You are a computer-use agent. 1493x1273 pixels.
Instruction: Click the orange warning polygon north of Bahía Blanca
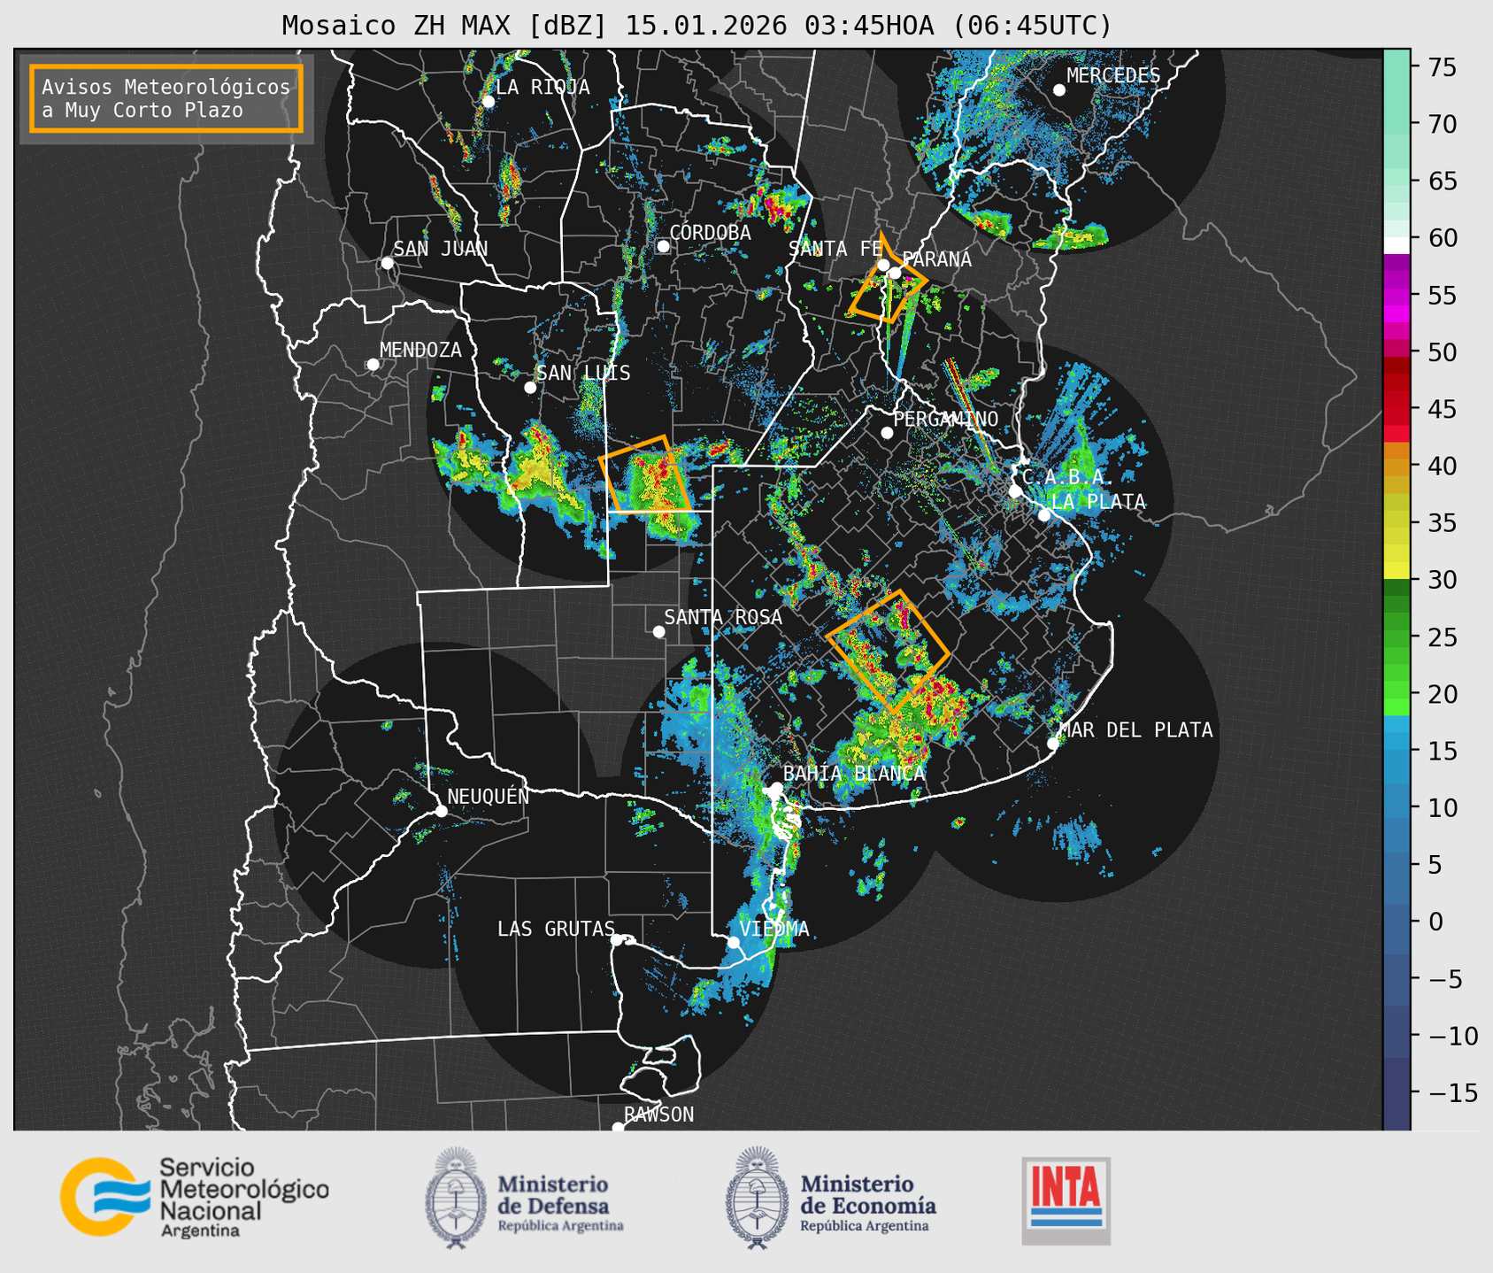(888, 652)
